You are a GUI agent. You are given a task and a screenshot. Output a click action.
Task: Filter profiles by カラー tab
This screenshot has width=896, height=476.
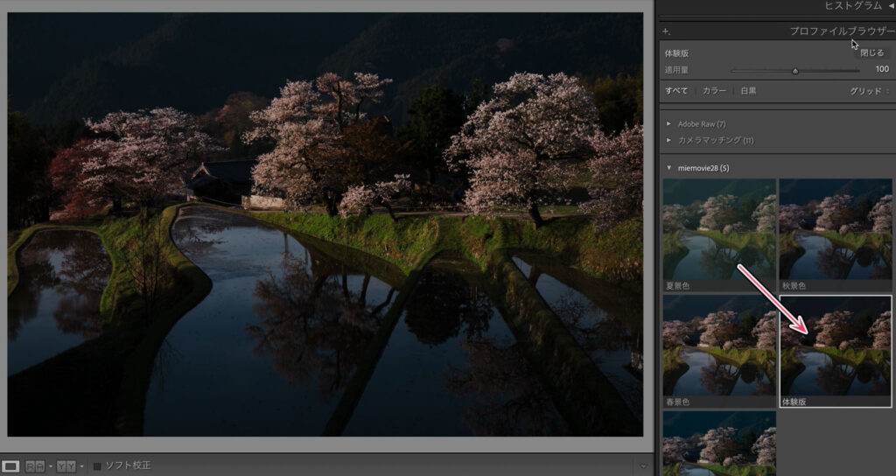click(x=714, y=91)
